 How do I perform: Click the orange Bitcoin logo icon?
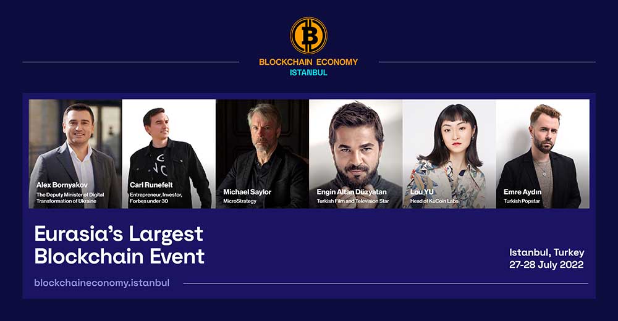(308, 35)
